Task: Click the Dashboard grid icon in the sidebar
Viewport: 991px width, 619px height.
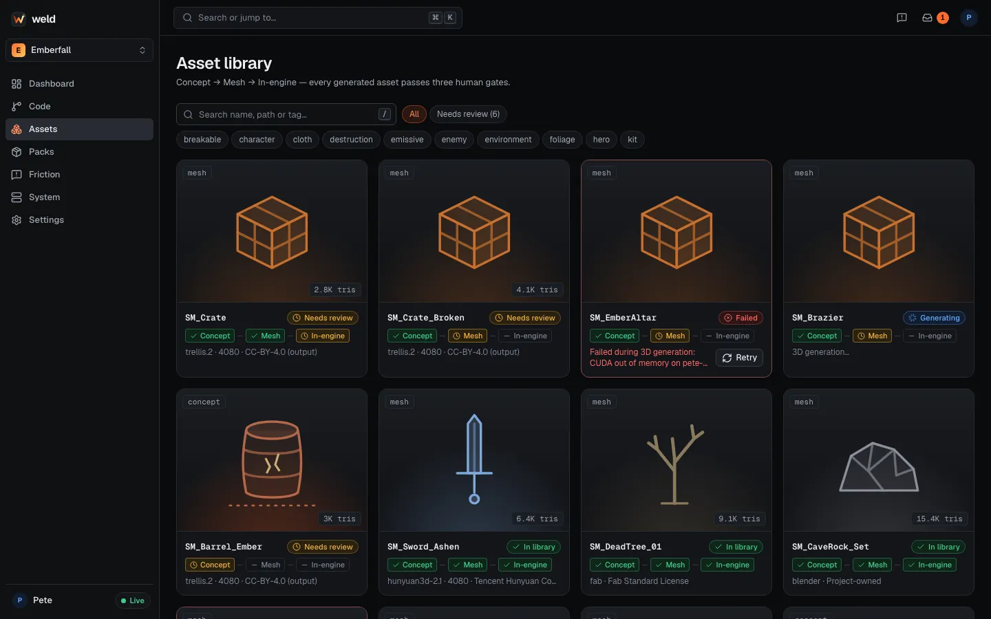Action: pos(17,84)
